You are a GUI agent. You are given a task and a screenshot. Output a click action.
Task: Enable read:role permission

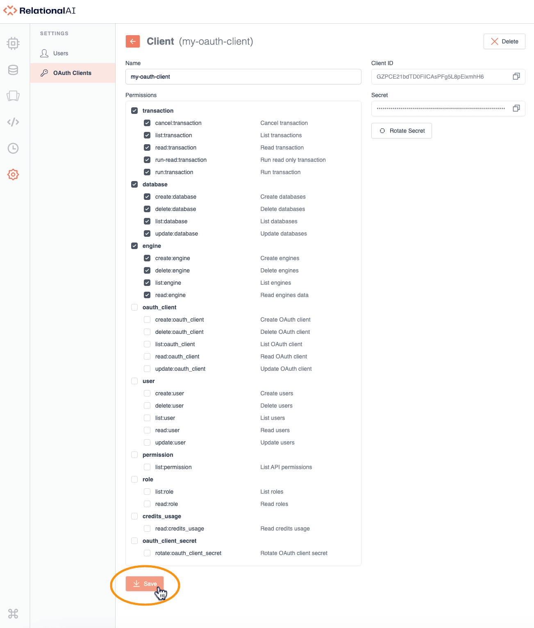tap(147, 504)
